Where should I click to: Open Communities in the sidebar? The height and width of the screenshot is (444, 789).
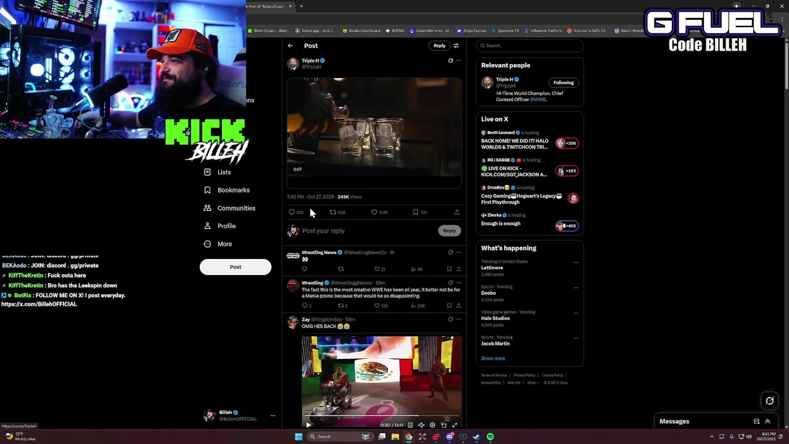pos(229,208)
